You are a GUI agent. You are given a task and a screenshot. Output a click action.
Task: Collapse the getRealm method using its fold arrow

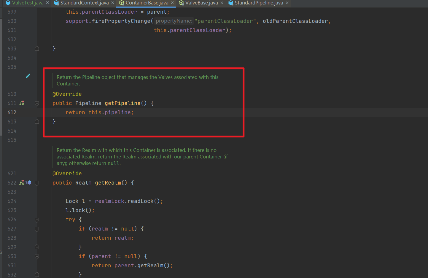[x=37, y=182]
